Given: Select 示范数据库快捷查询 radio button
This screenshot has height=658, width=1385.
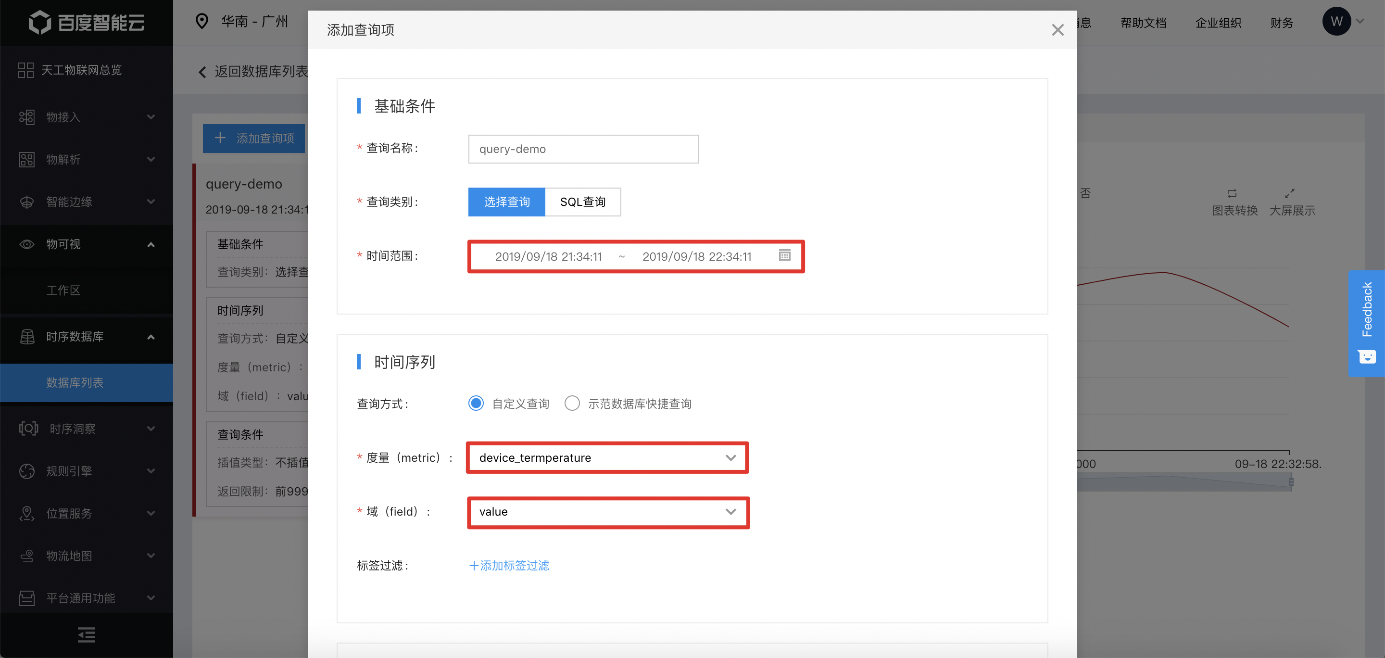Looking at the screenshot, I should click(x=572, y=403).
